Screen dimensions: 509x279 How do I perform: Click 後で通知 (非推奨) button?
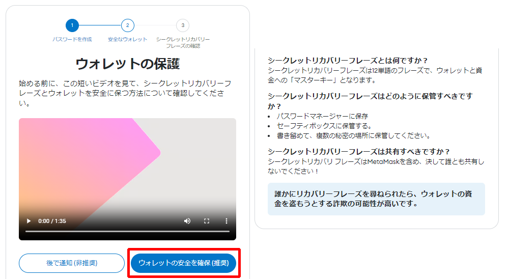click(72, 263)
